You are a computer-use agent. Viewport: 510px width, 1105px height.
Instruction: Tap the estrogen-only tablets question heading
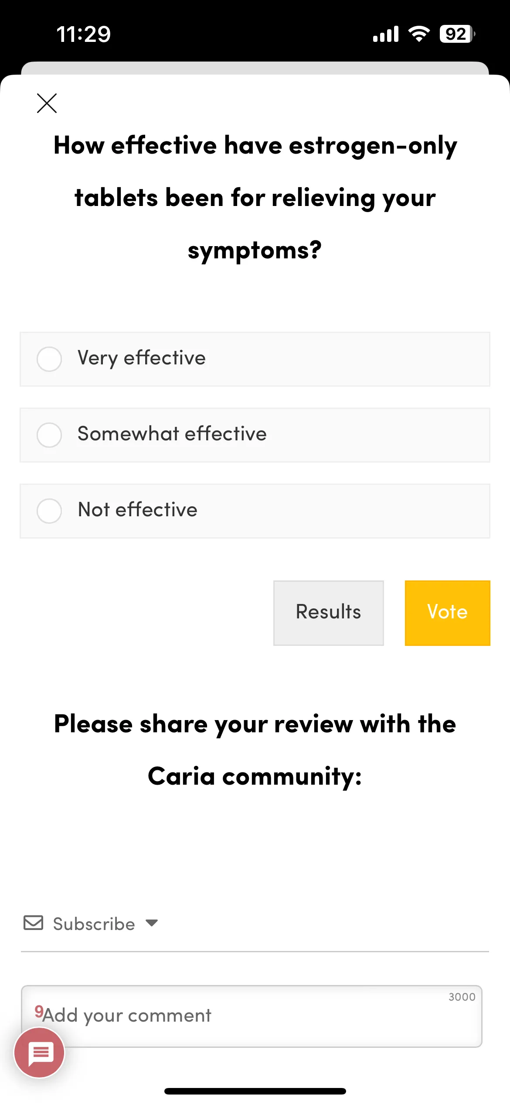coord(255,198)
